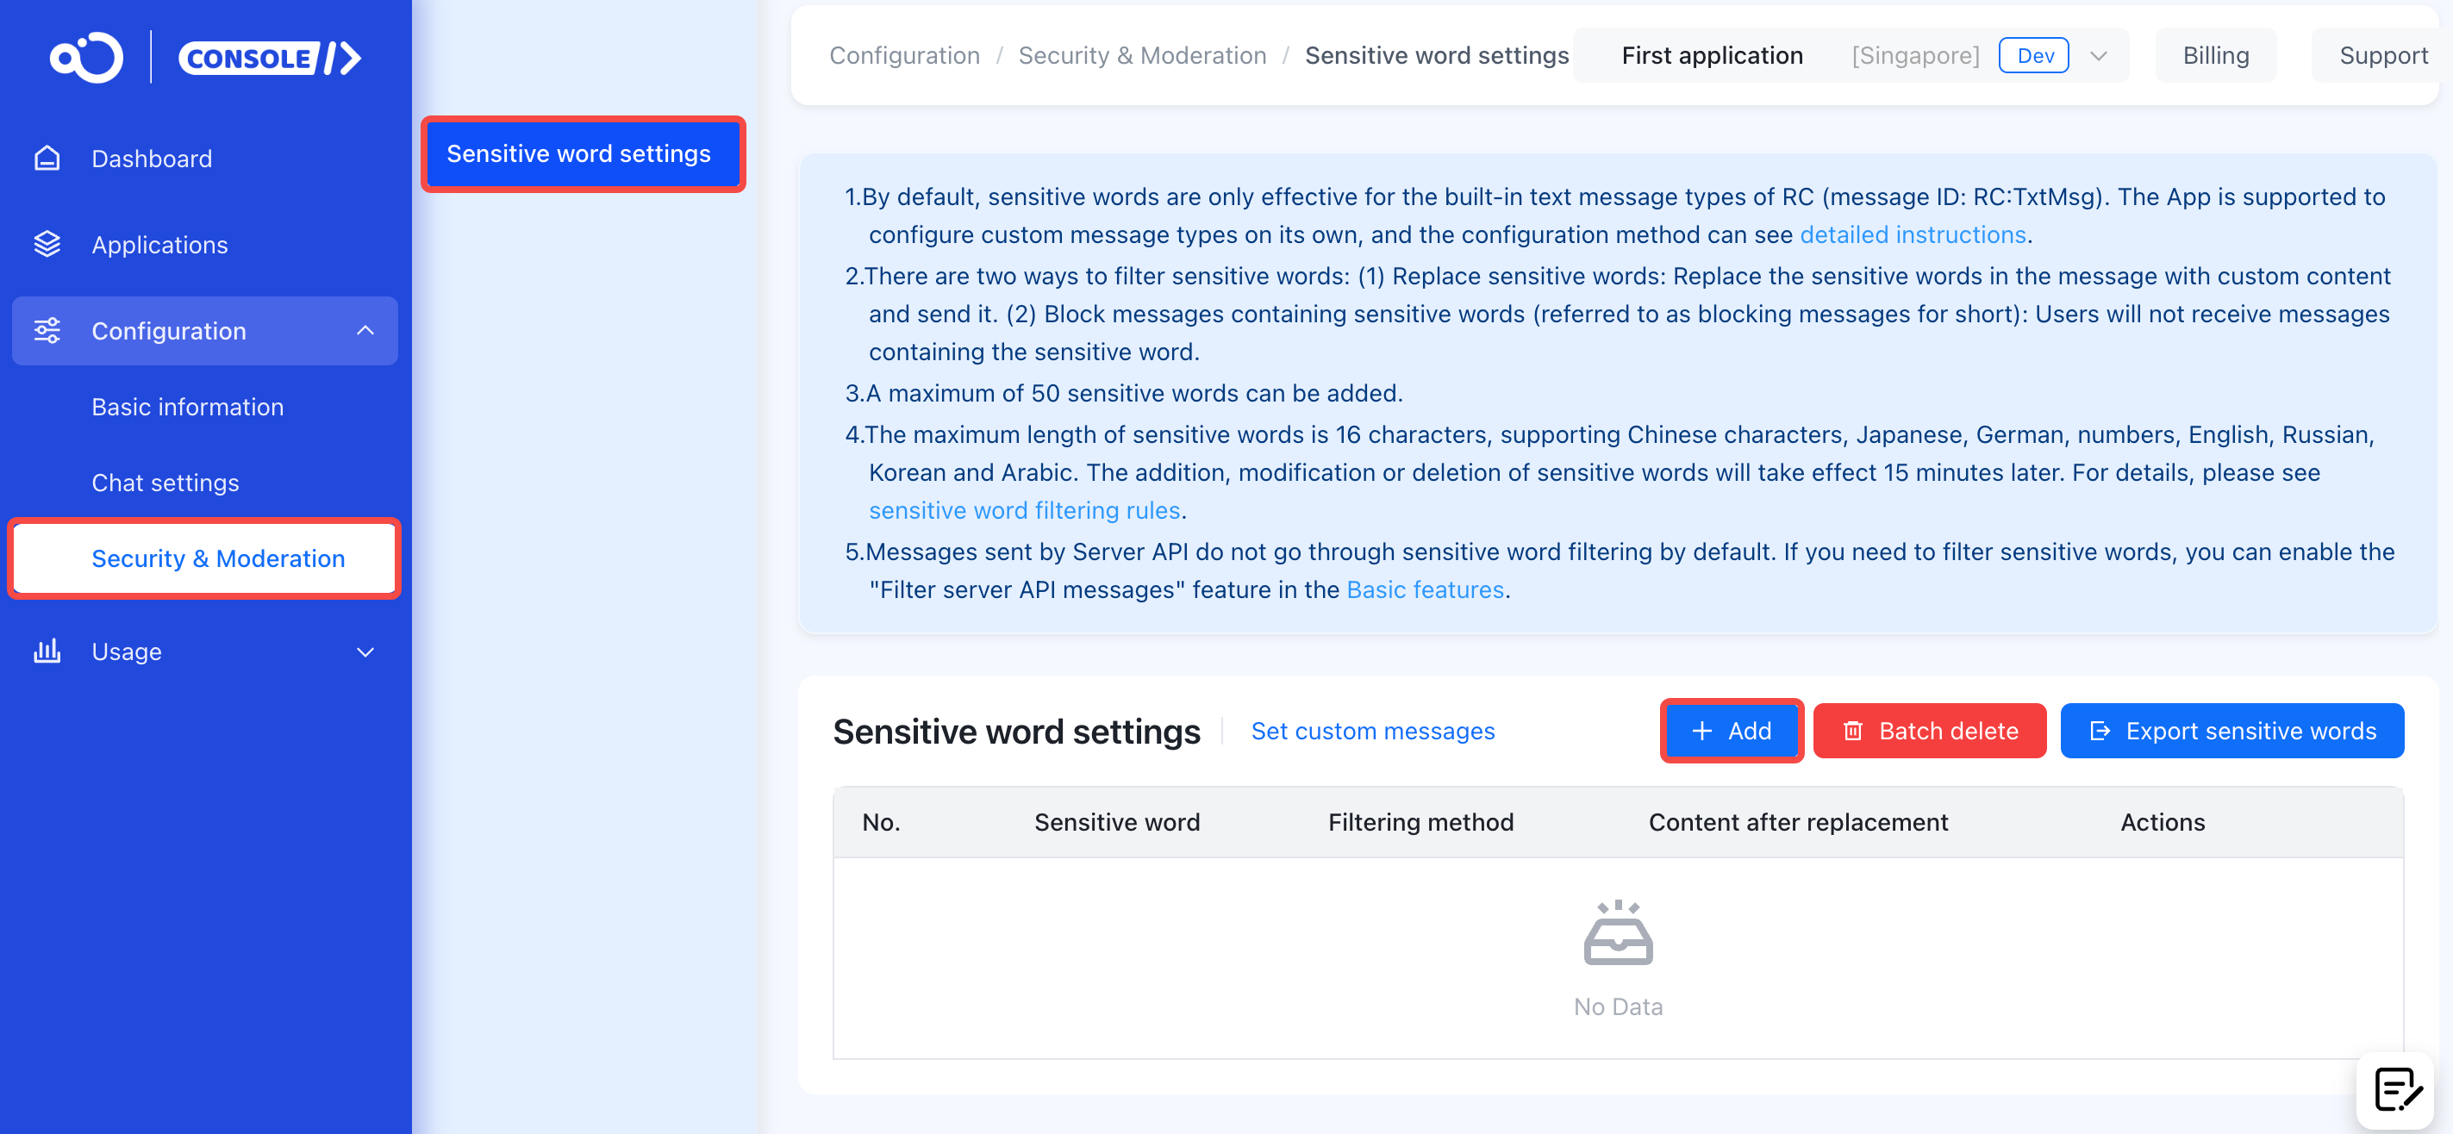This screenshot has width=2453, height=1134.
Task: Click the Configuration sliders icon
Action: pos(47,330)
